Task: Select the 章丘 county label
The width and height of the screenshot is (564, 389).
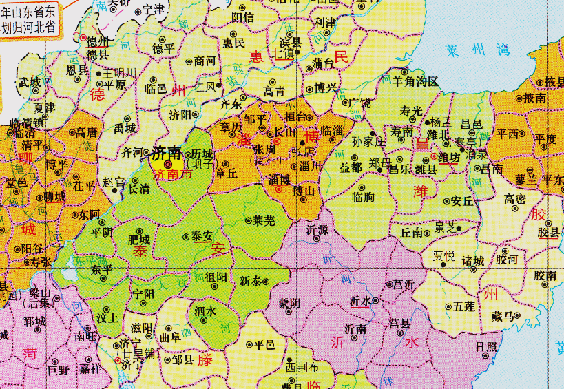Action: tap(227, 174)
